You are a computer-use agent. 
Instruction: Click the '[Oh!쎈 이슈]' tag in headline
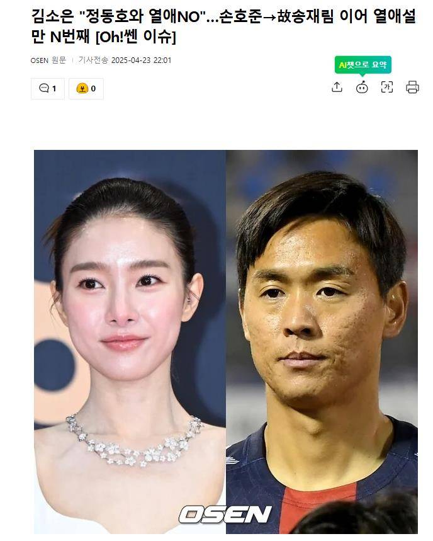click(x=135, y=37)
